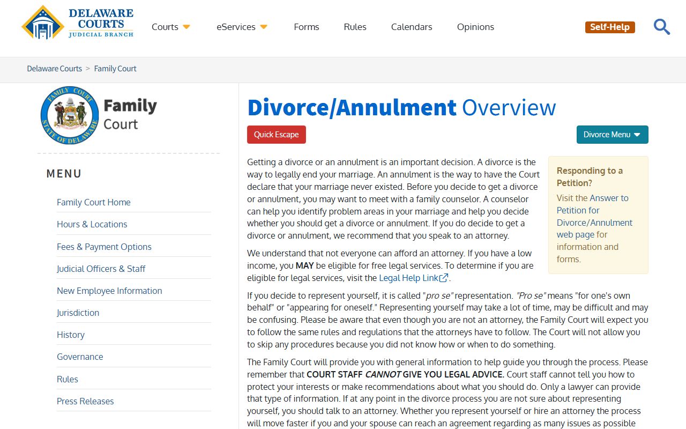The image size is (686, 429).
Task: Open the Forms navigation item
Action: click(x=307, y=27)
